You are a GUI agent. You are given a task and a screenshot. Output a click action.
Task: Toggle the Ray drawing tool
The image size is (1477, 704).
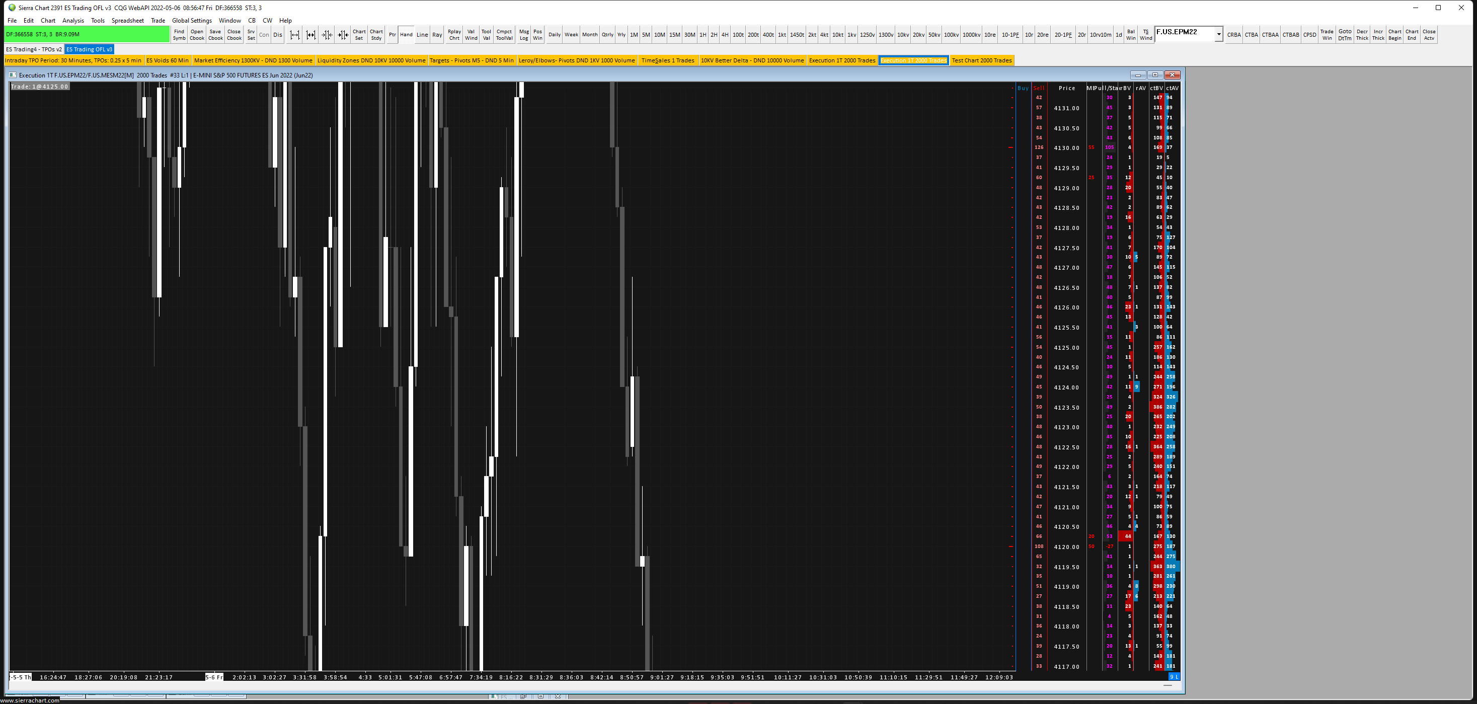coord(437,35)
